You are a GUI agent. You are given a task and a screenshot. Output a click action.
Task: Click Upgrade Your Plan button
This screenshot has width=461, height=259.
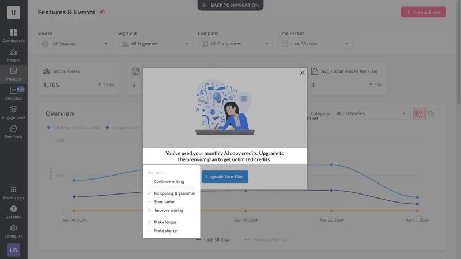[225, 177]
